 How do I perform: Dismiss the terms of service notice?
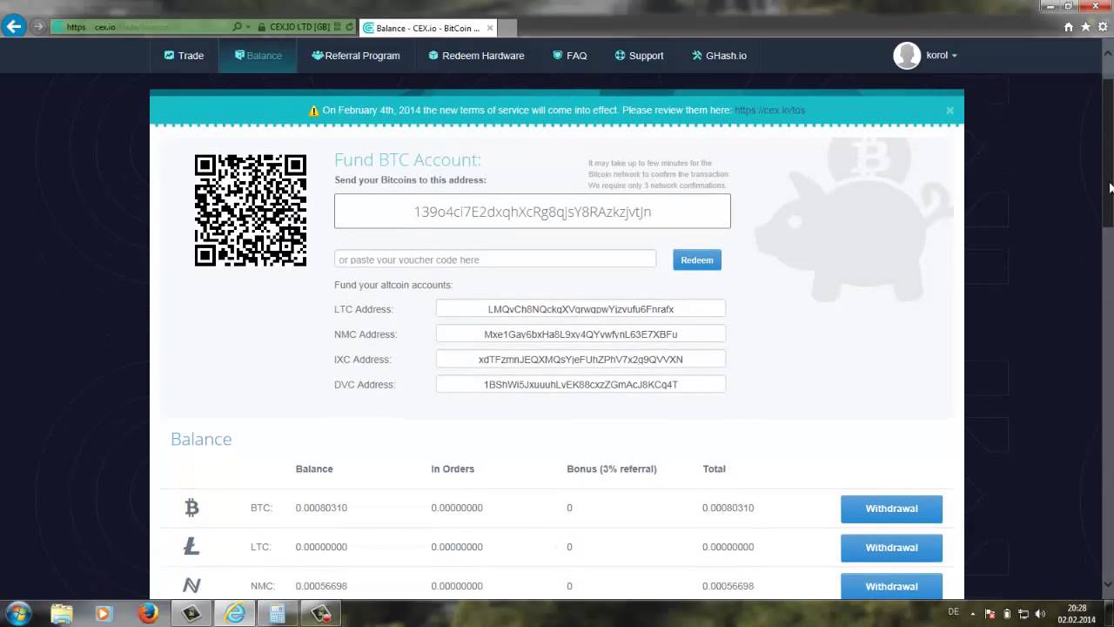click(950, 111)
